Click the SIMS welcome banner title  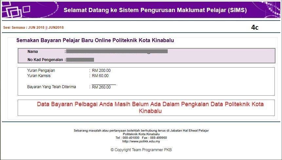(x=155, y=10)
